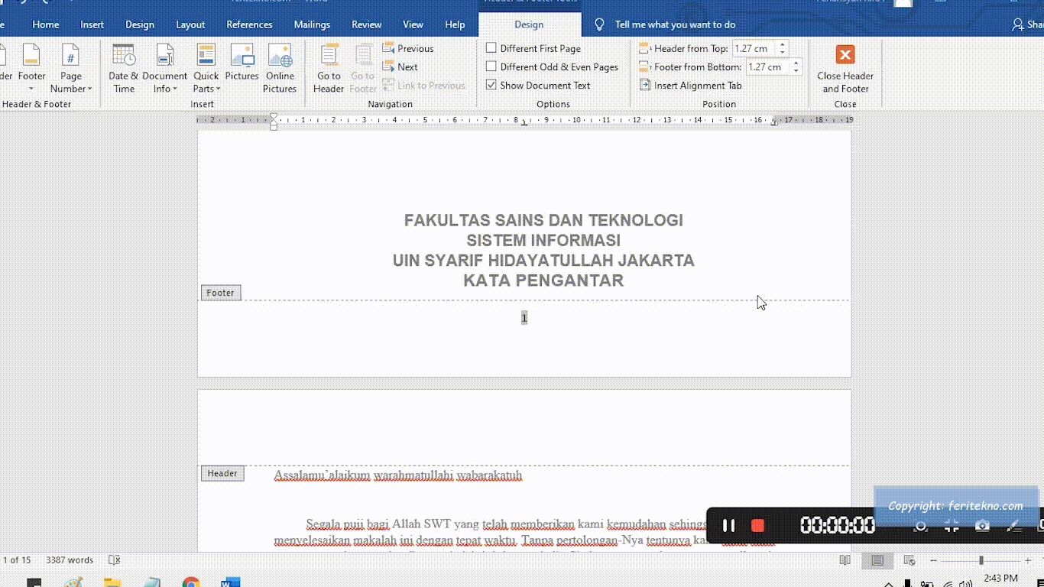Image resolution: width=1044 pixels, height=587 pixels.
Task: Click the recorder annotation pen icon
Action: coord(1014,526)
